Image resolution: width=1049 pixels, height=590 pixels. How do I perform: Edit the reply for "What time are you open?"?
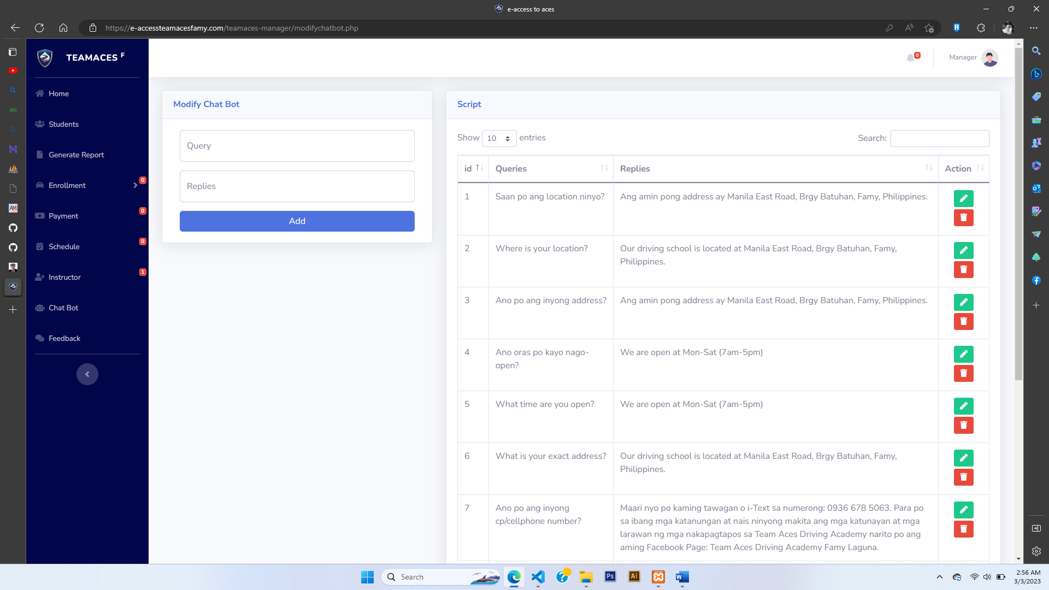click(963, 406)
